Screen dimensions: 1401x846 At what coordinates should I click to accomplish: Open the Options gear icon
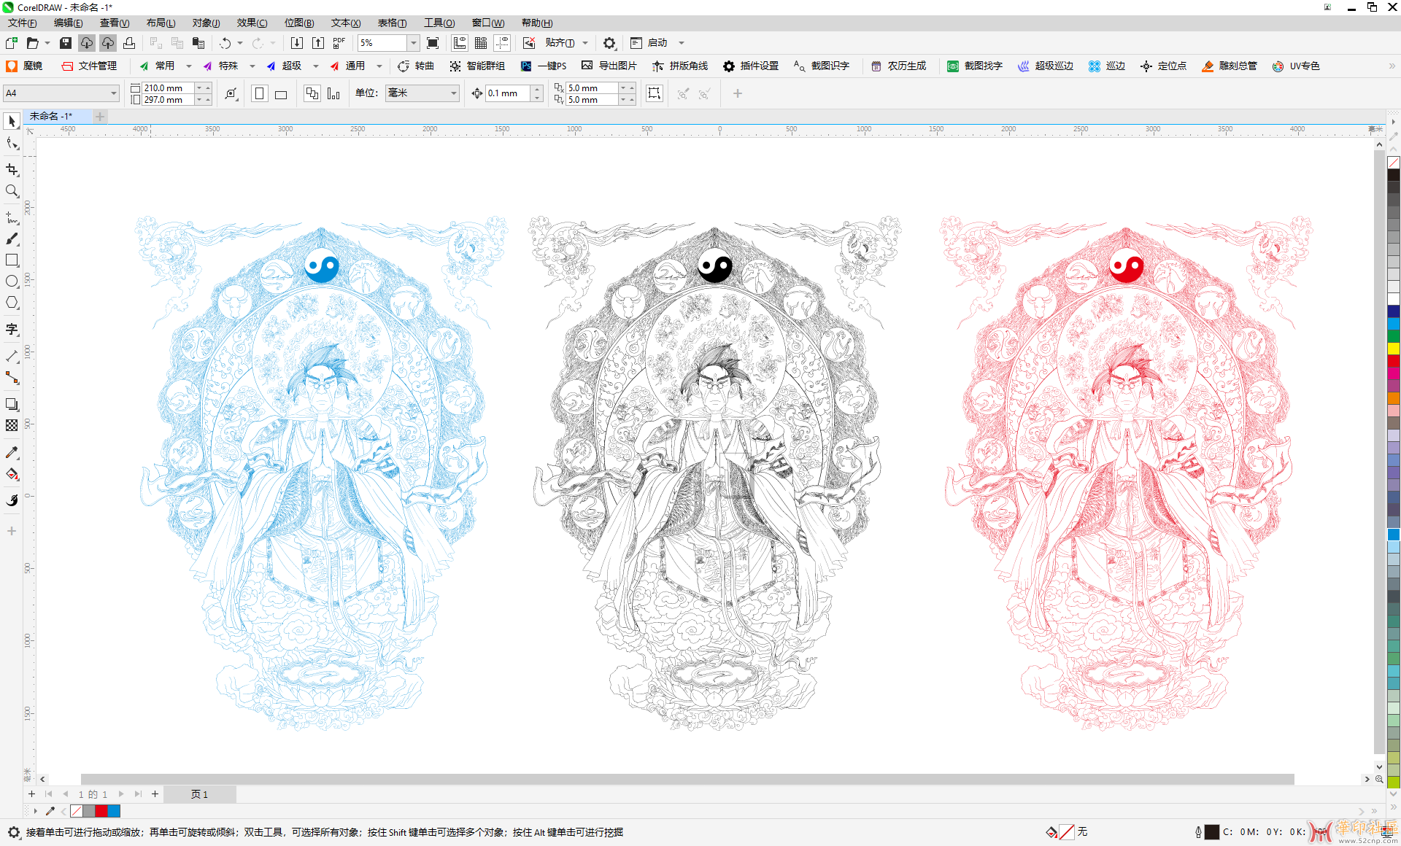pyautogui.click(x=609, y=43)
